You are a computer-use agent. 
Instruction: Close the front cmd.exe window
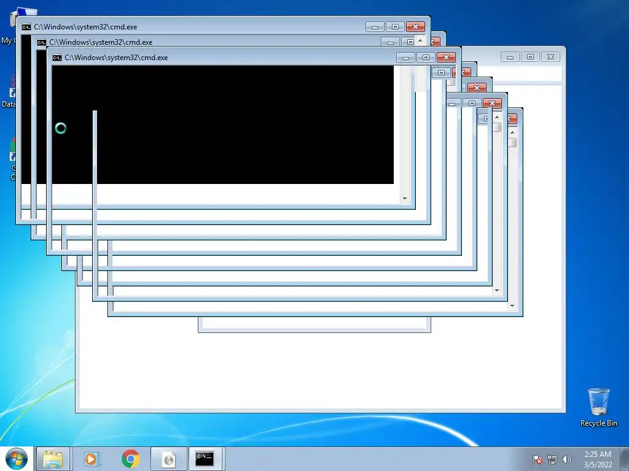point(446,57)
